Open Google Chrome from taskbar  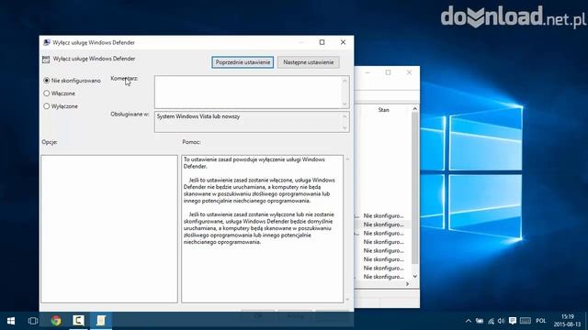click(x=56, y=321)
